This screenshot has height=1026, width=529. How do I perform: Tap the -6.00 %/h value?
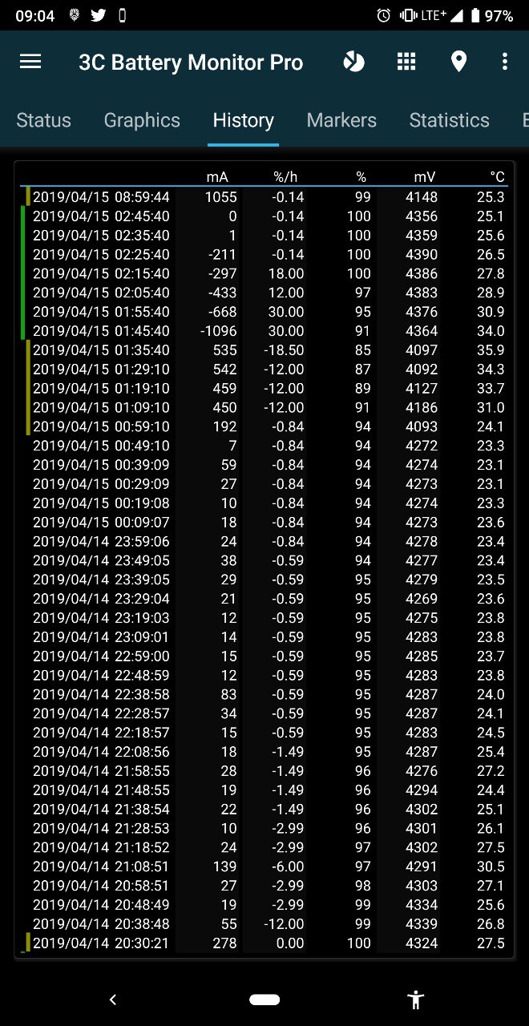288,866
